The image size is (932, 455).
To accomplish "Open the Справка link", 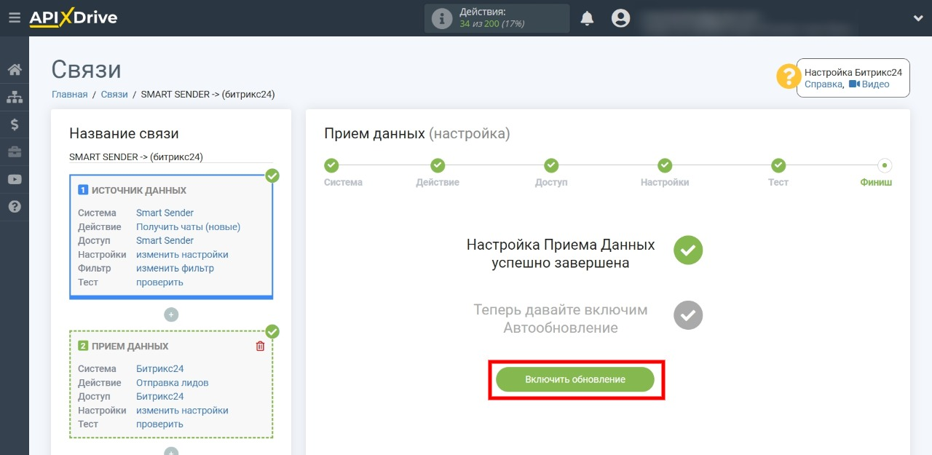I will tap(823, 84).
